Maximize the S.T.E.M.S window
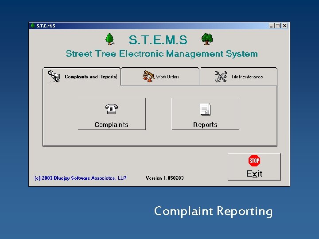Viewport: 319px width, 239px height. [x=278, y=26]
